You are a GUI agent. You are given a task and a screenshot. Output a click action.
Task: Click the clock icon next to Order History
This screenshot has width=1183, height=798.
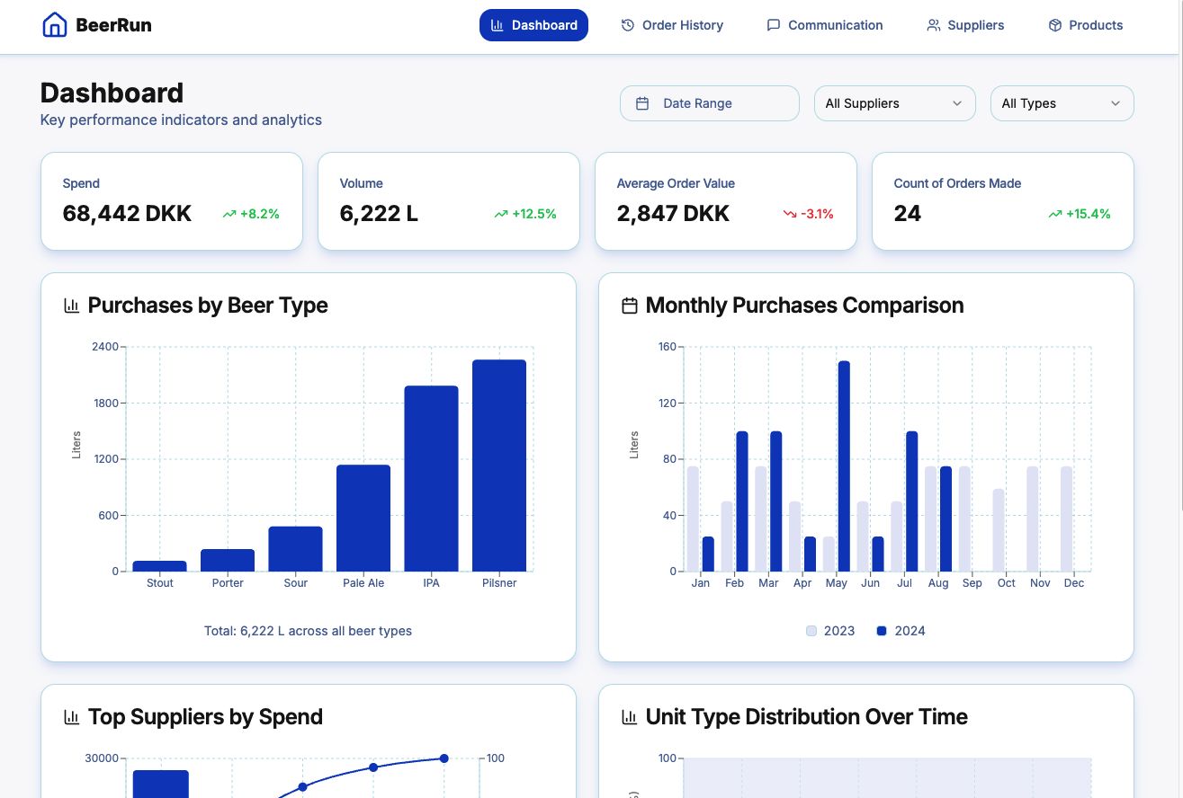coord(627,25)
